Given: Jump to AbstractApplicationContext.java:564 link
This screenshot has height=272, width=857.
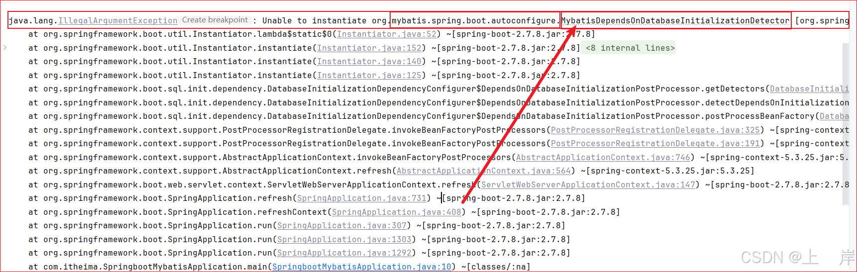Looking at the screenshot, I should pos(484,171).
